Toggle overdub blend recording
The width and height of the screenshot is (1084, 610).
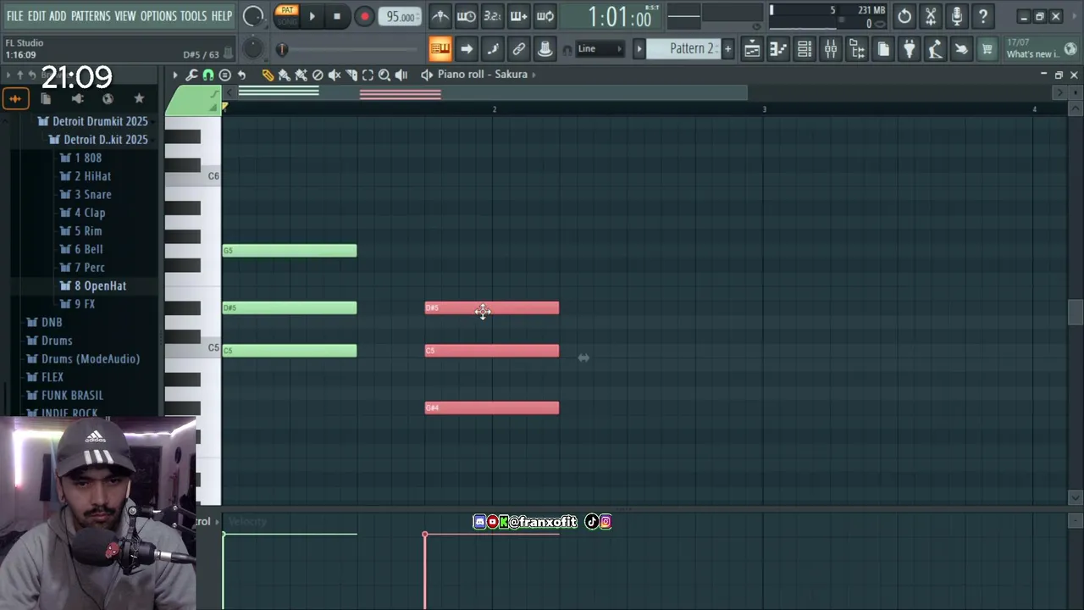(518, 16)
